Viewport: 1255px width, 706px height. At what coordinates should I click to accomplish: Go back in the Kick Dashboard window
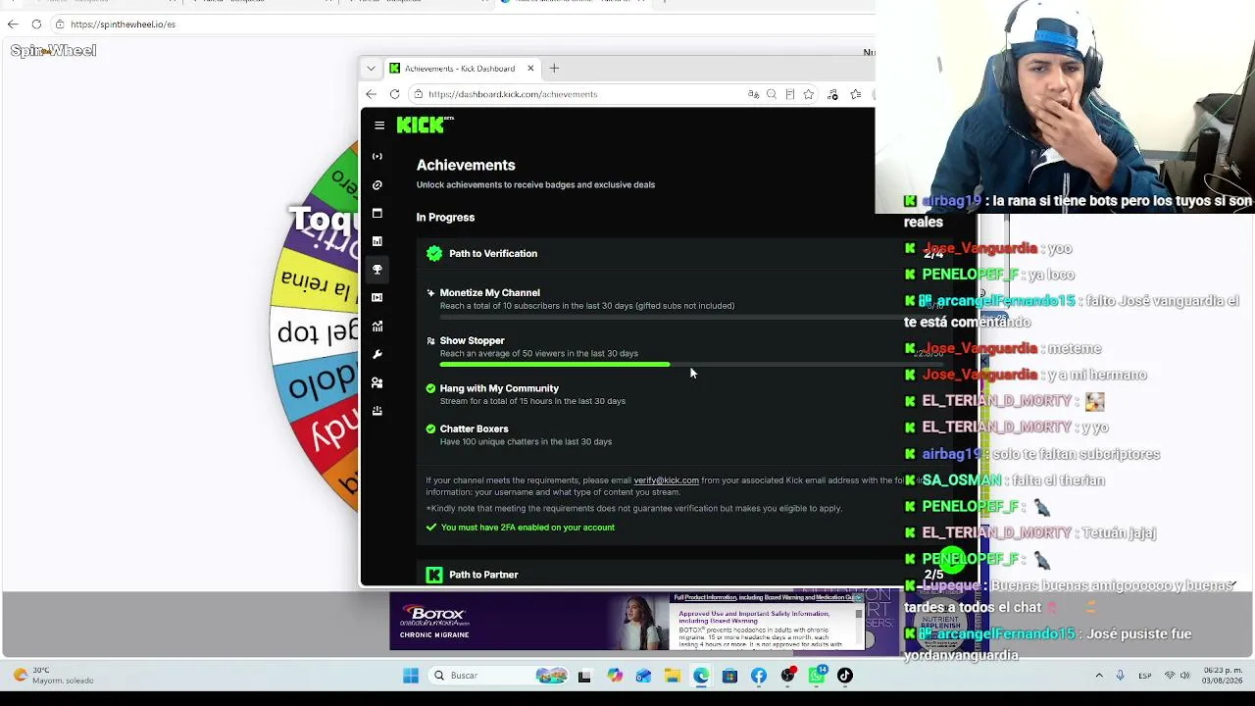coord(371,94)
